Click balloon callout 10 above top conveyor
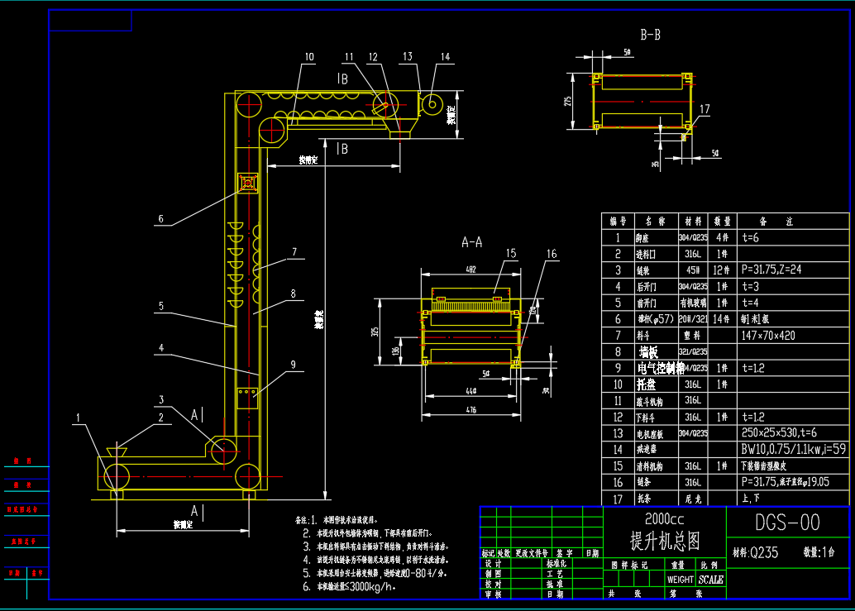 click(310, 57)
